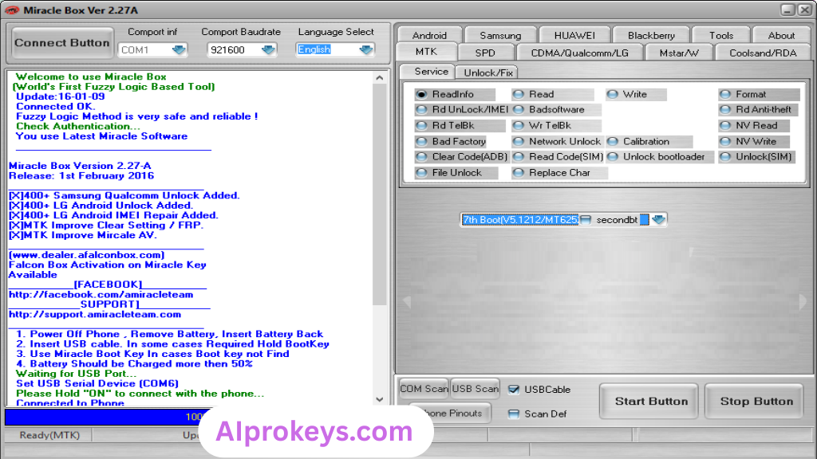817x459 pixels.
Task: Select the Read Code(SIM) option
Action: pyautogui.click(x=558, y=157)
